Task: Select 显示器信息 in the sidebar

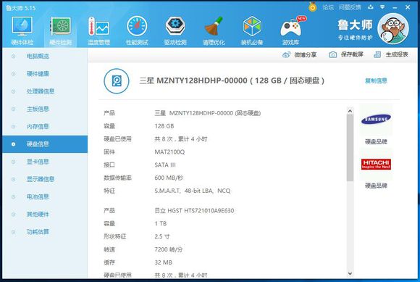Action: [45, 179]
